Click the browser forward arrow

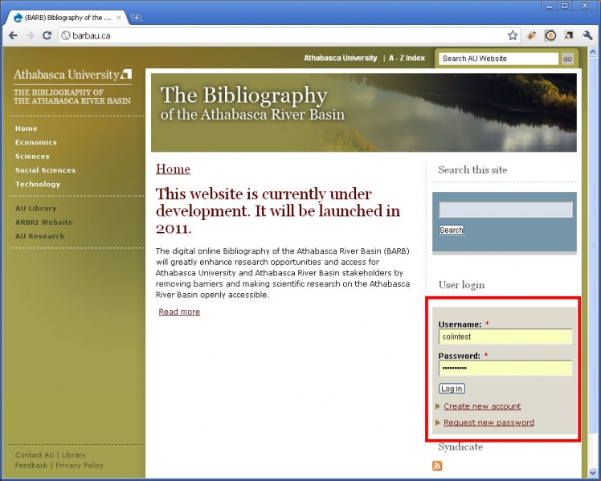pyautogui.click(x=30, y=35)
